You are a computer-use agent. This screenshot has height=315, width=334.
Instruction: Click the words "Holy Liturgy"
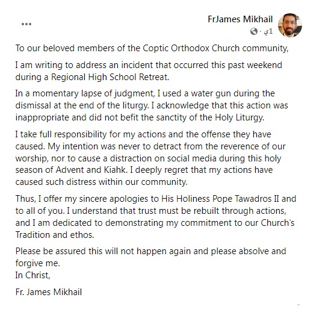tap(240, 117)
